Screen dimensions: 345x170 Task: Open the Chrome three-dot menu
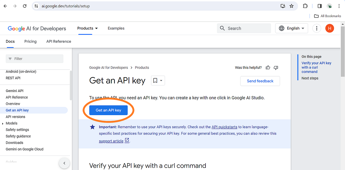point(339,6)
